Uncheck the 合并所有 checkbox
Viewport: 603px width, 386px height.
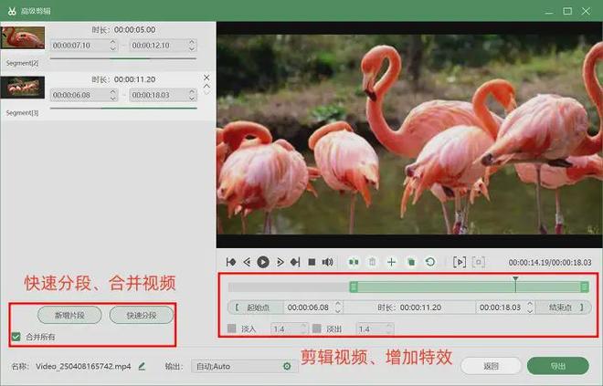click(x=16, y=337)
